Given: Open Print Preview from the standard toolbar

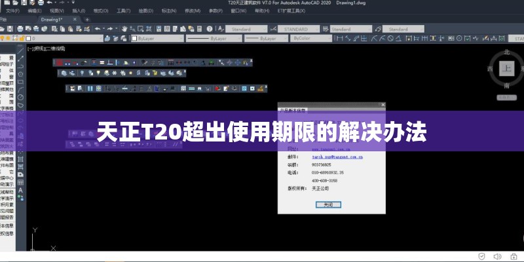Looking at the screenshot, I should [x=28, y=29].
